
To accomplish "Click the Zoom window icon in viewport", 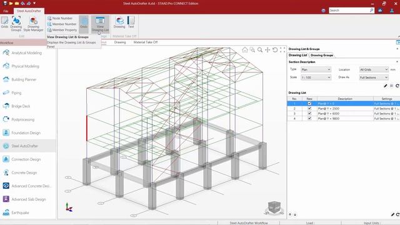I will click(252, 50).
